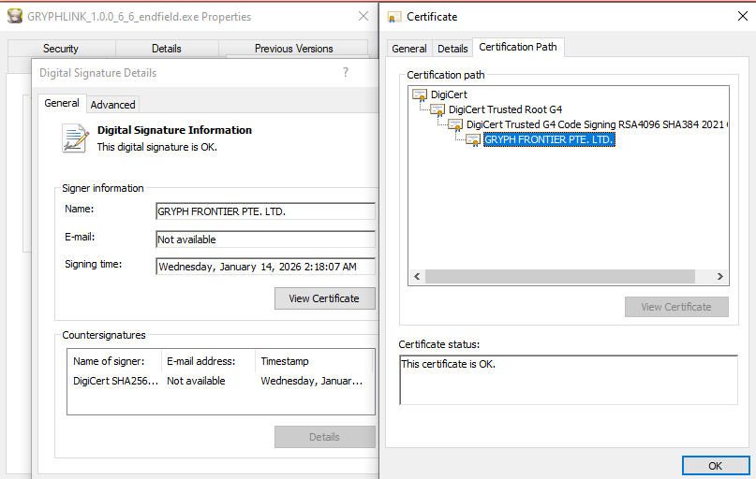Select GRYPH FRONTIER PTE. LTD. in path
756x479 pixels.
pyautogui.click(x=549, y=139)
